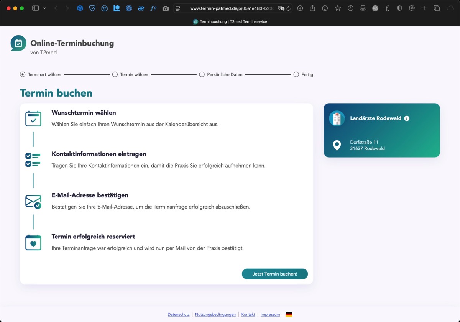Click the 'f.' extension icon

tap(388, 8)
